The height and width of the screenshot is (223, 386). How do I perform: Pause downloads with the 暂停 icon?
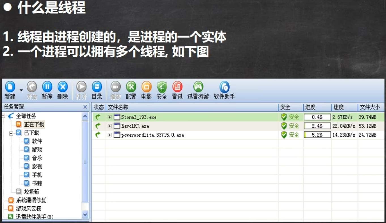coord(47,87)
